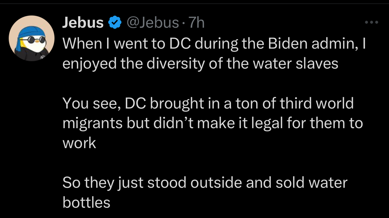Open the tweet via the 7h timestamp
The width and height of the screenshot is (389, 218).
pyautogui.click(x=196, y=23)
